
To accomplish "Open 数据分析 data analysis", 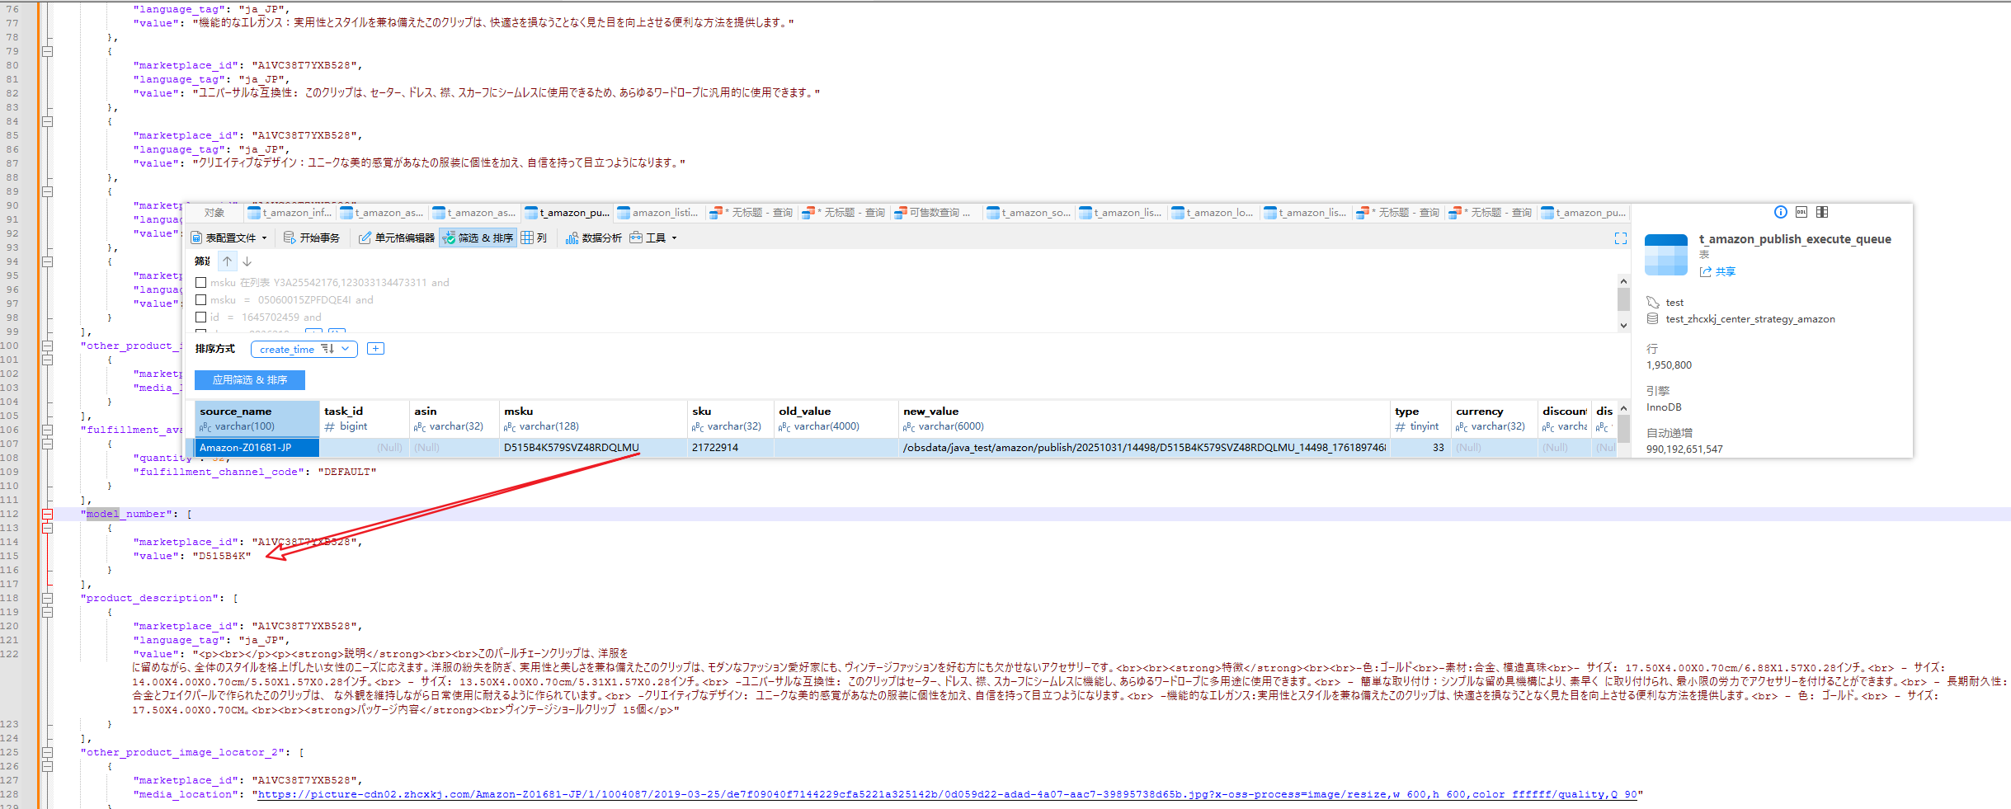I will [x=594, y=238].
